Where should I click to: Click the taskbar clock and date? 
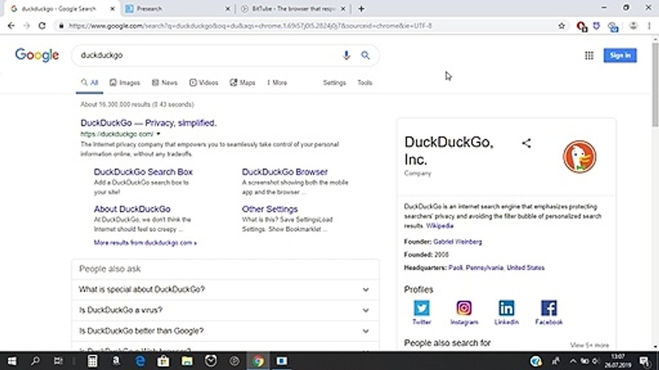(x=618, y=361)
